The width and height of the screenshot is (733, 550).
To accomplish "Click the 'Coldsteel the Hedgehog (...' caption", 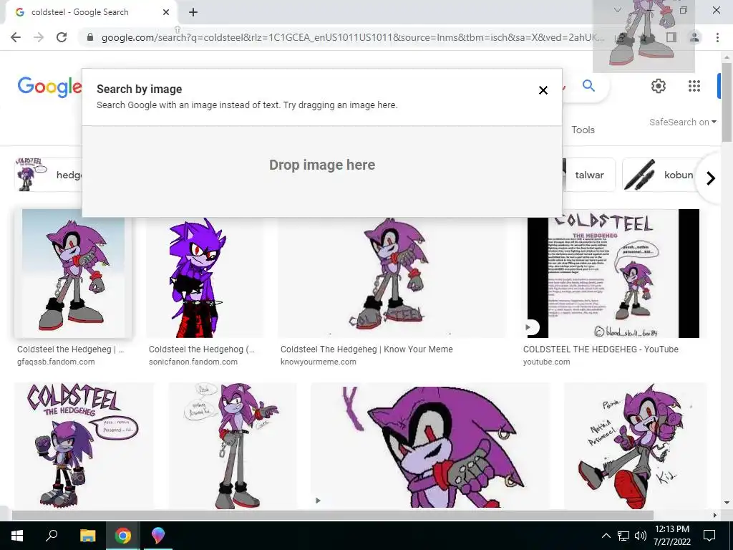I will 201,349.
